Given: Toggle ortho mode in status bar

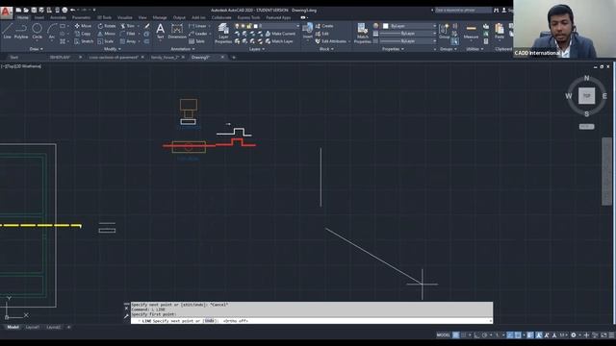Looking at the screenshot, I should [476, 335].
